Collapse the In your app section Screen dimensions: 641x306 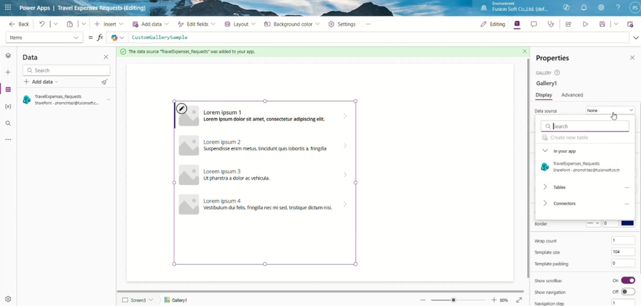pos(545,151)
